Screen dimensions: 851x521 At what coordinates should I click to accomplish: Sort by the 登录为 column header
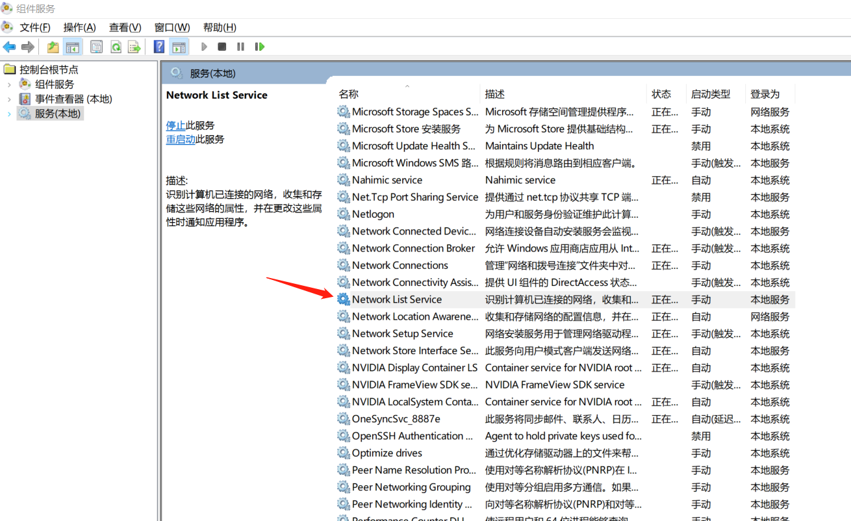tap(770, 94)
